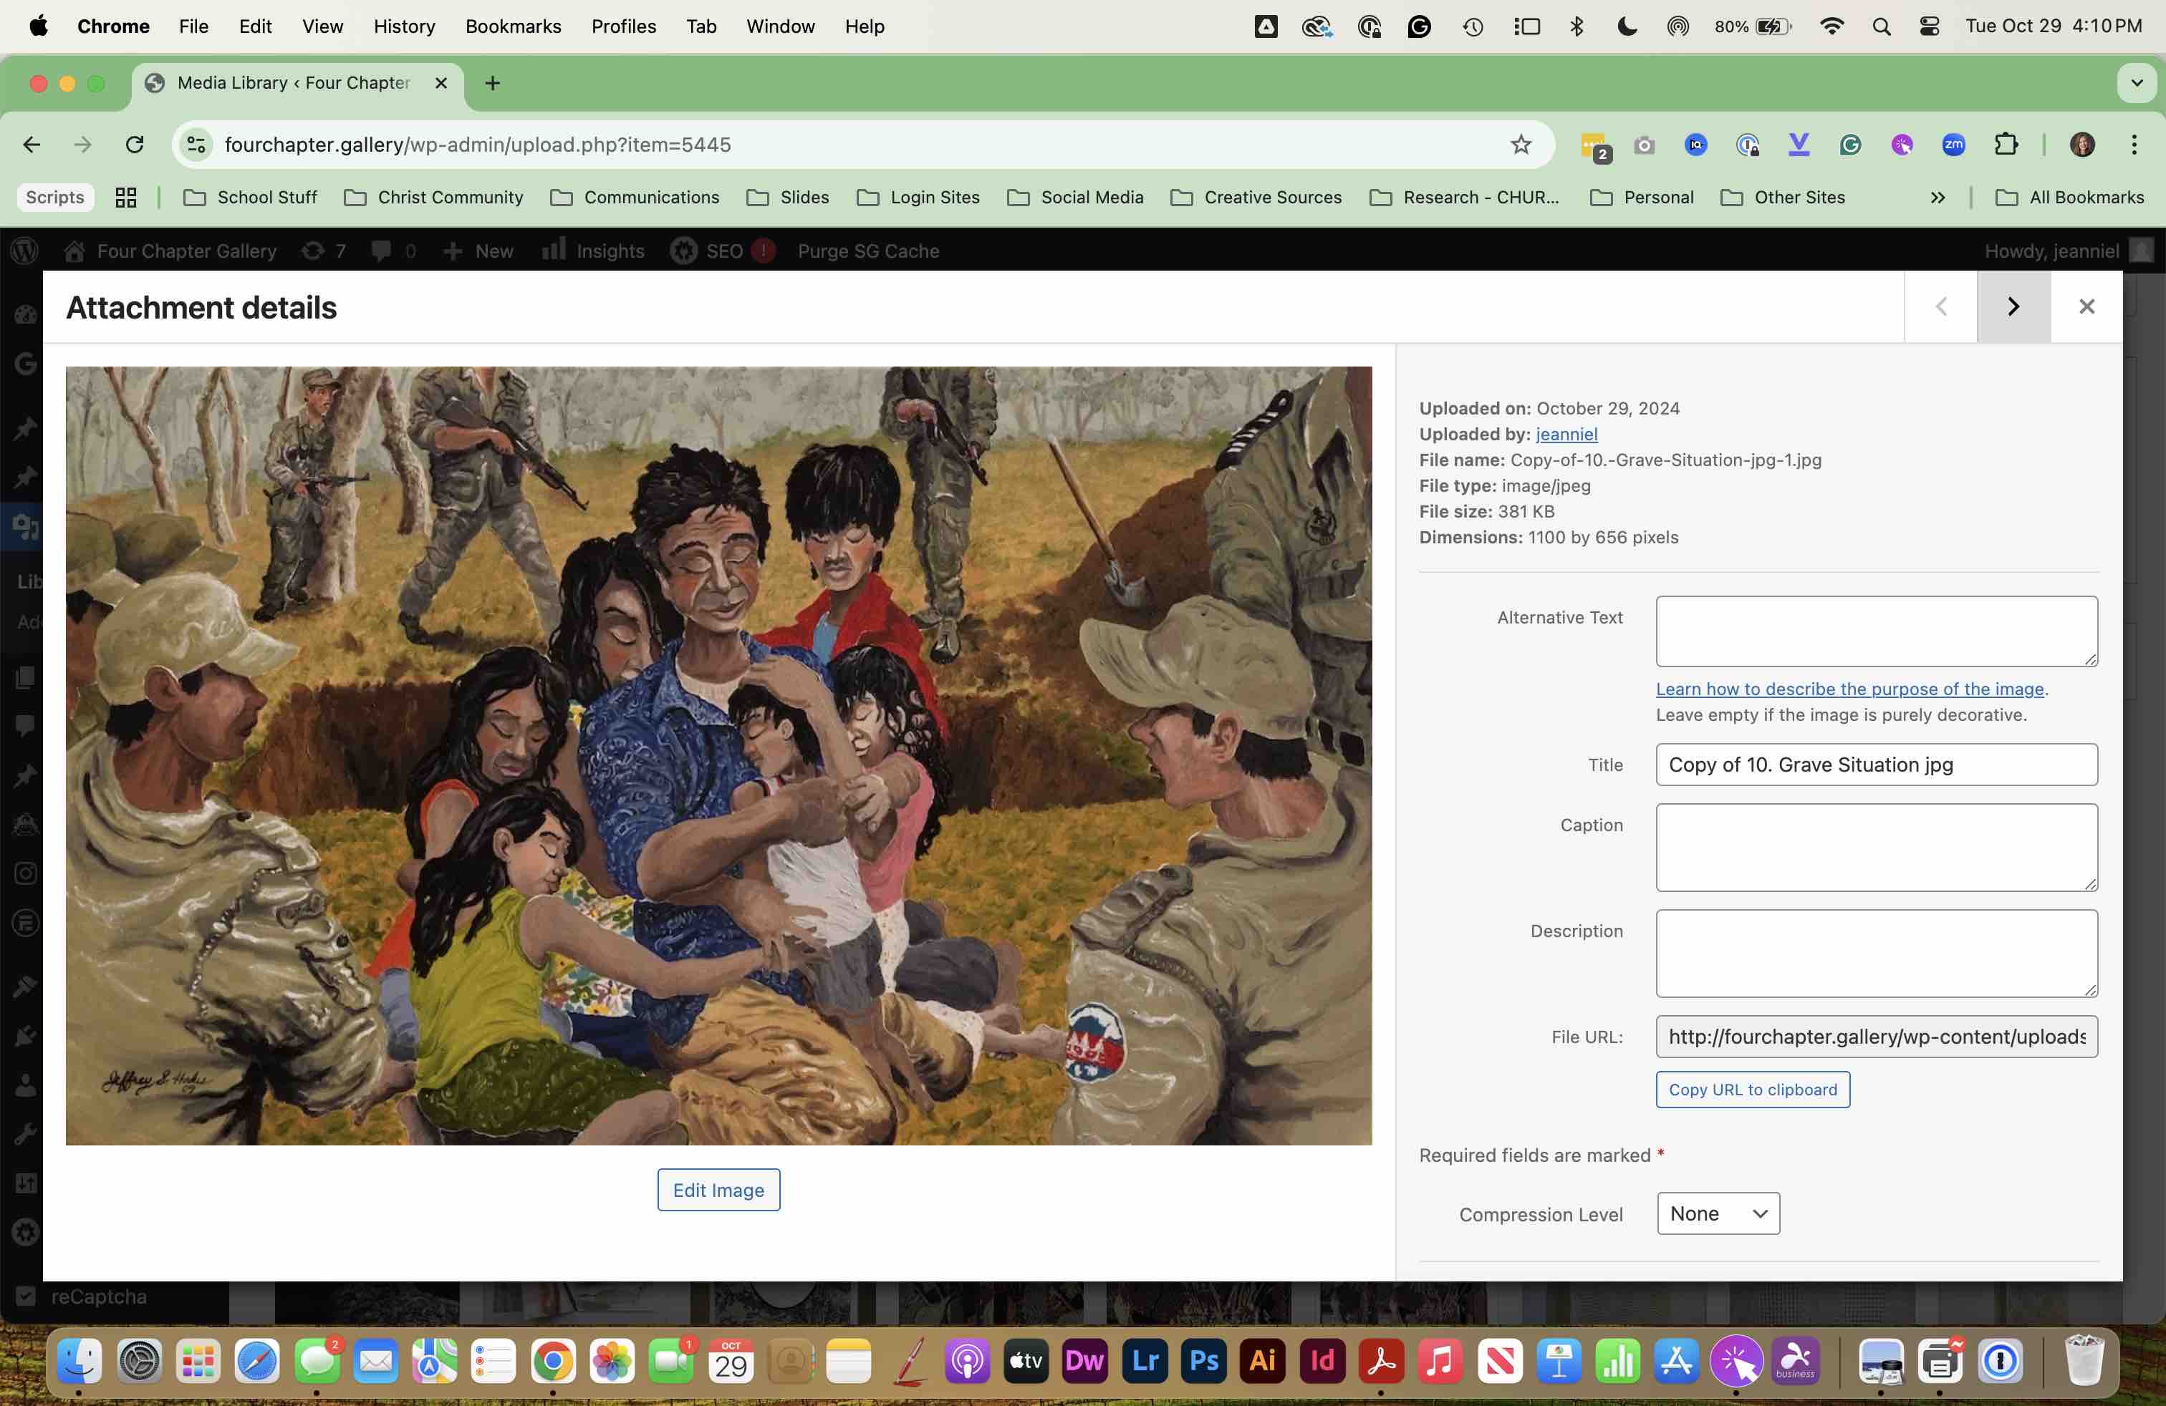2166x1406 pixels.
Task: Go to previous attachment arrow
Action: (1940, 306)
